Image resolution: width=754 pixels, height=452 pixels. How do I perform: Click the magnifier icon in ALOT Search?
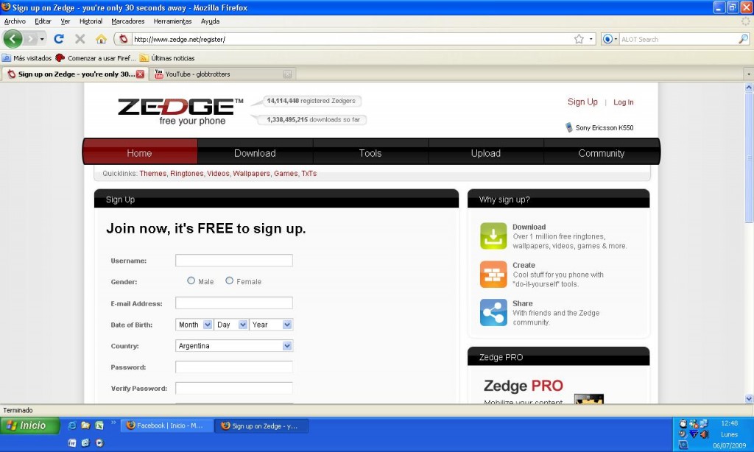tap(743, 39)
